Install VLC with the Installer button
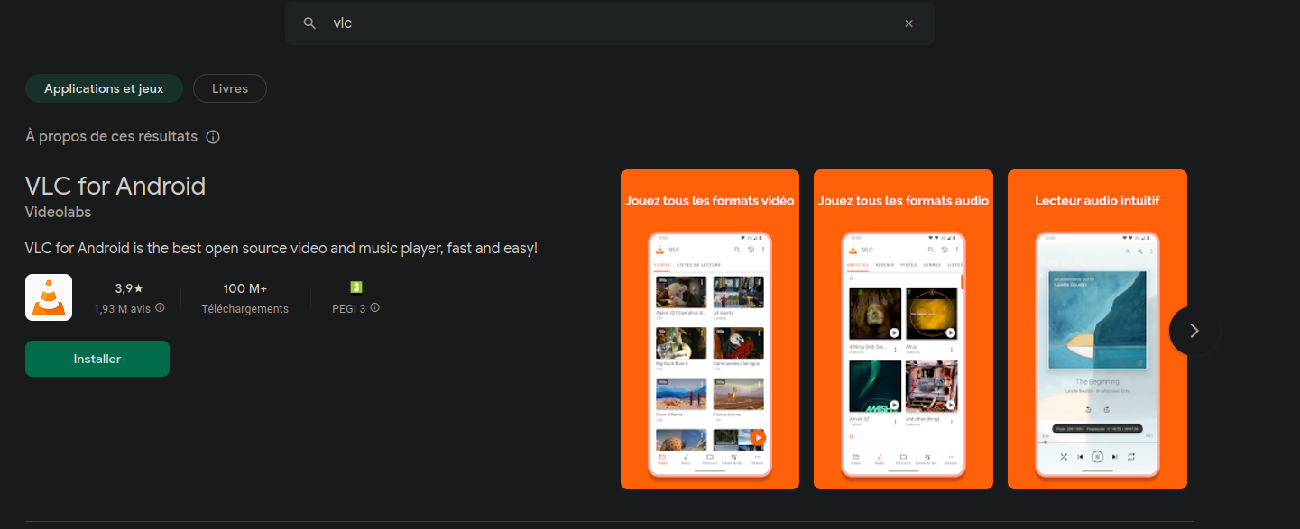This screenshot has width=1300, height=529. [97, 359]
